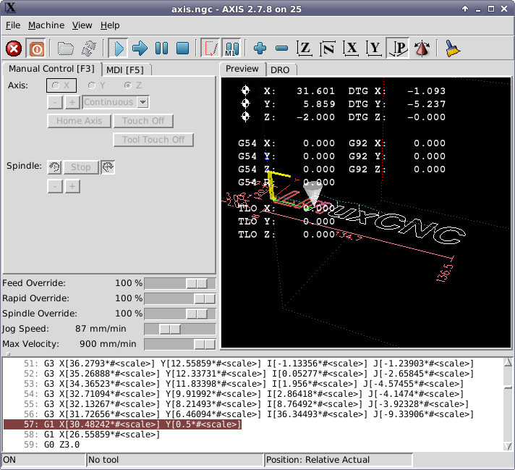Jog axis in positive direction

72,102
